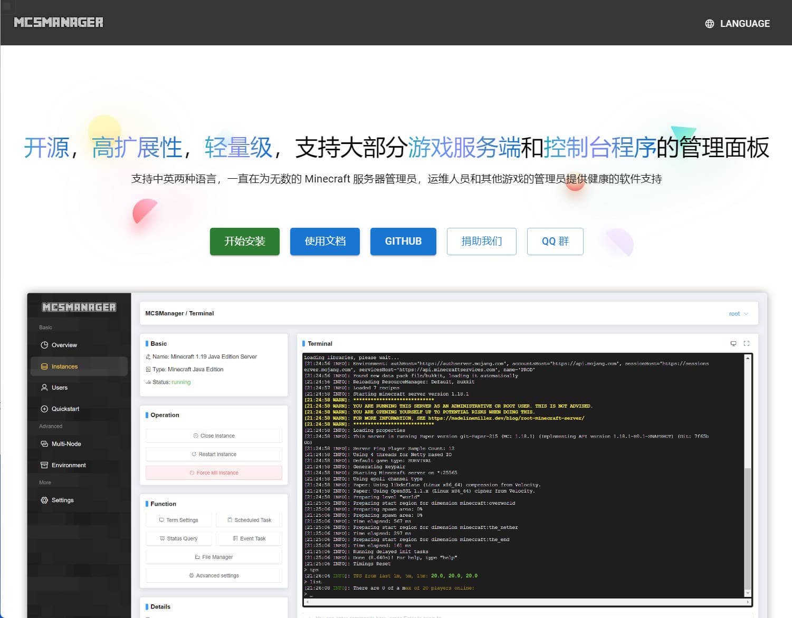Screen dimensions: 792x618
Task: Click the red Force kill instance button
Action: click(214, 472)
